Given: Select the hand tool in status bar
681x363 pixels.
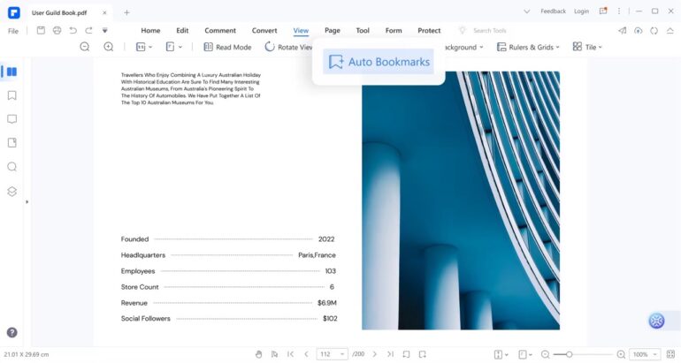Looking at the screenshot, I should (x=259, y=354).
